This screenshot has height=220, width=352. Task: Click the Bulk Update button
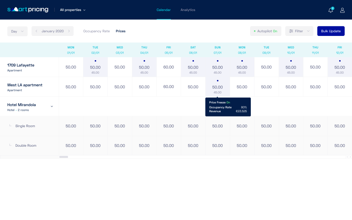[x=331, y=31]
